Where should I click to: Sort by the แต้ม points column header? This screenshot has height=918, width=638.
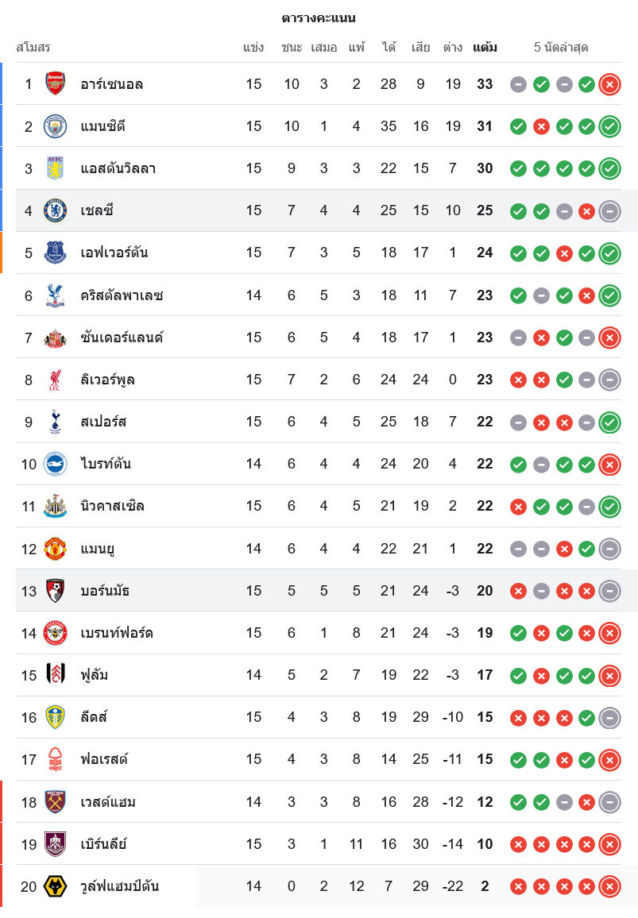(485, 48)
